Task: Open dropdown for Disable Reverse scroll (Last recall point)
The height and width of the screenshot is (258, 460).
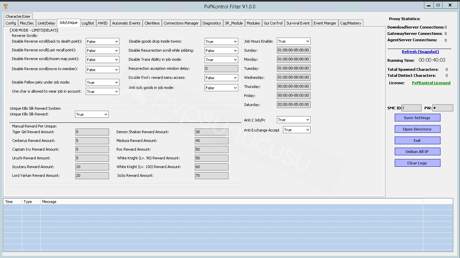Action: pos(103,51)
